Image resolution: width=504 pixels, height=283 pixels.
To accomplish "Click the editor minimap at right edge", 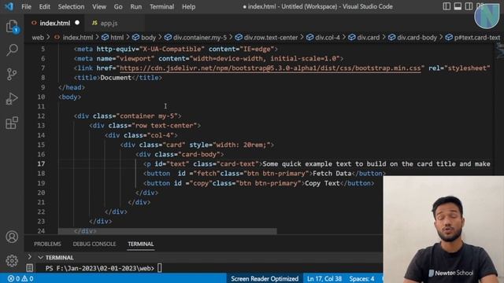I will (x=499, y=51).
